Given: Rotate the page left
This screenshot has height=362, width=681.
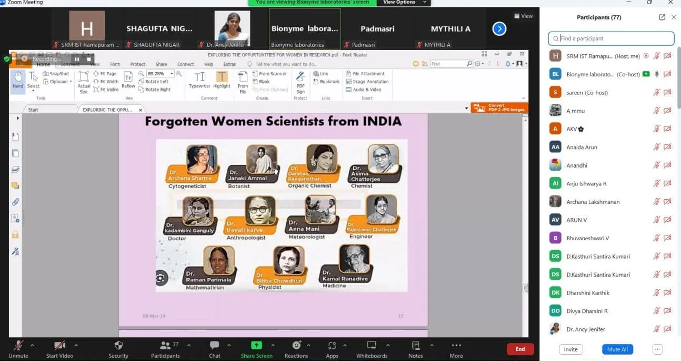Looking at the screenshot, I should (154, 82).
